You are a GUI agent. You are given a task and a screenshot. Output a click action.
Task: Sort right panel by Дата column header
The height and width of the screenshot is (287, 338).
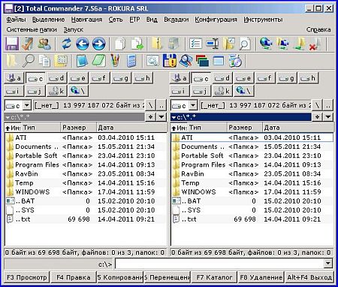[x=298, y=128]
